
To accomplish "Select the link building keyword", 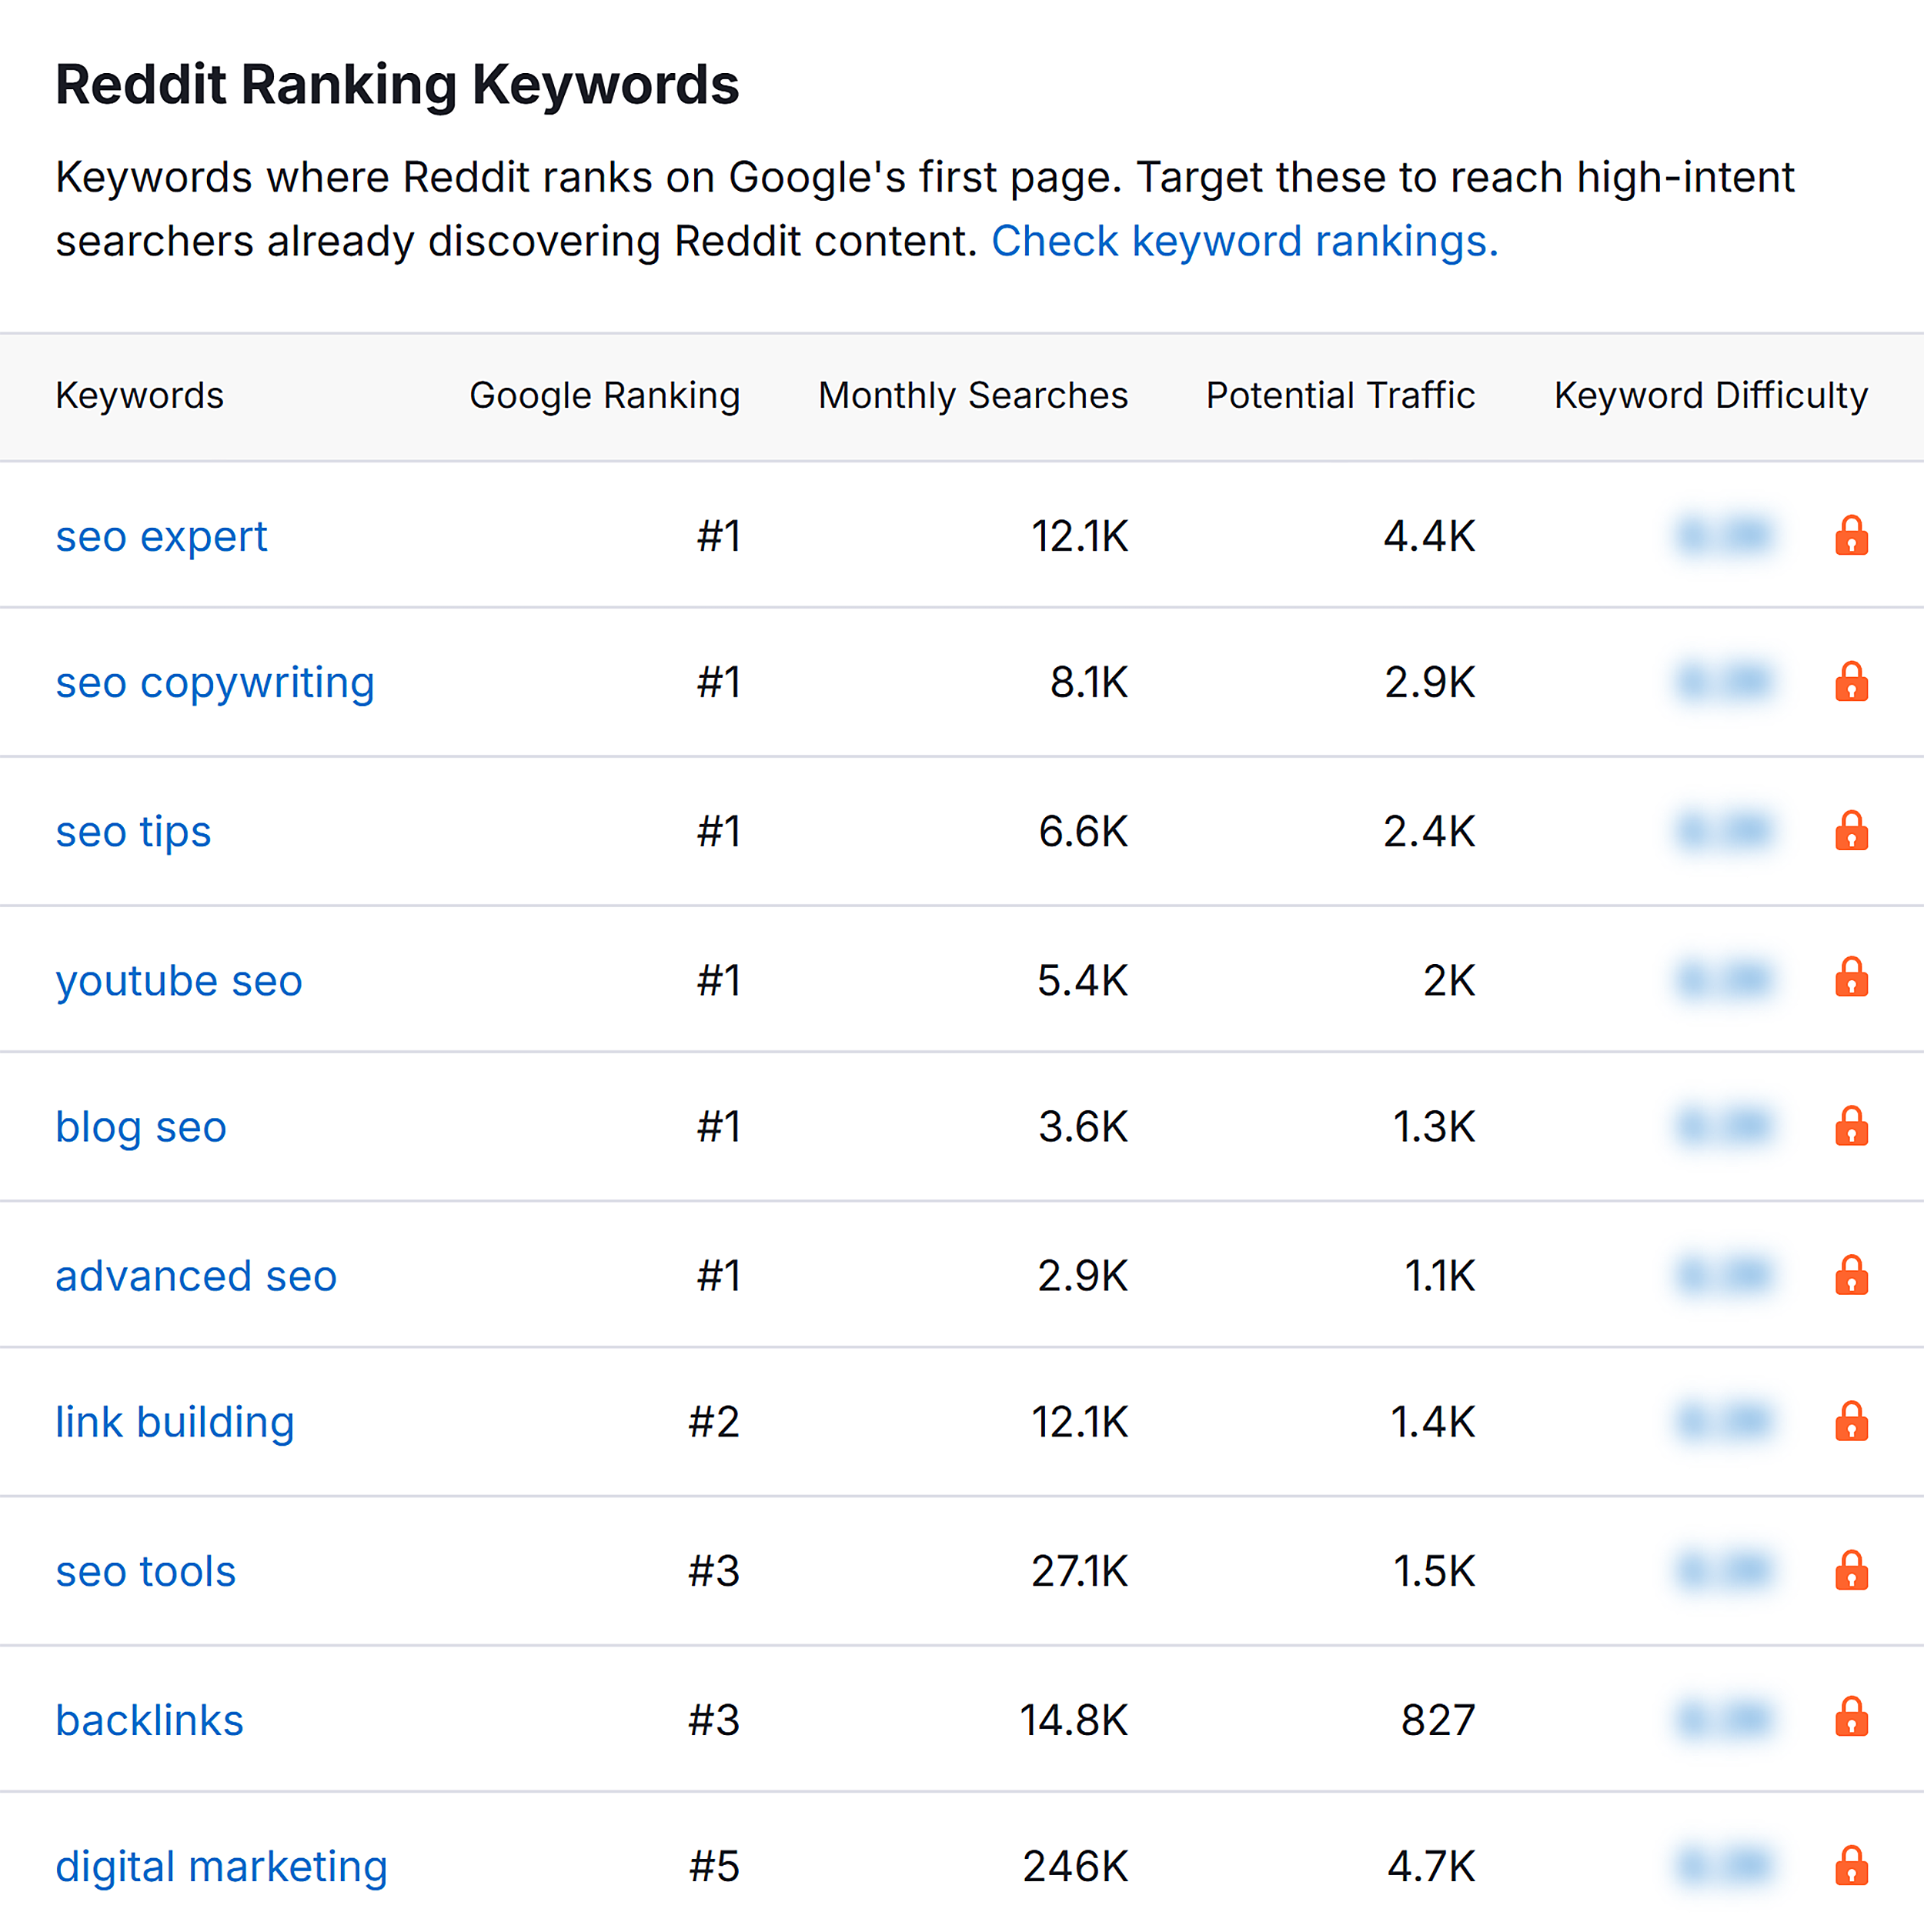I will tap(175, 1423).
